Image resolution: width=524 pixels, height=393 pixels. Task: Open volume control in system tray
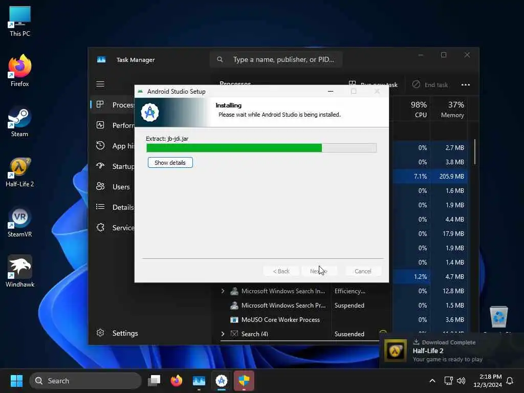click(x=461, y=381)
